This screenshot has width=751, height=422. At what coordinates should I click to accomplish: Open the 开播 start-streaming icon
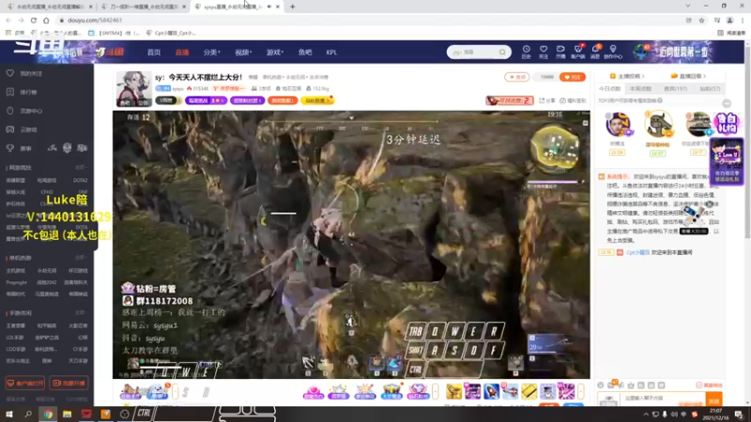560,52
